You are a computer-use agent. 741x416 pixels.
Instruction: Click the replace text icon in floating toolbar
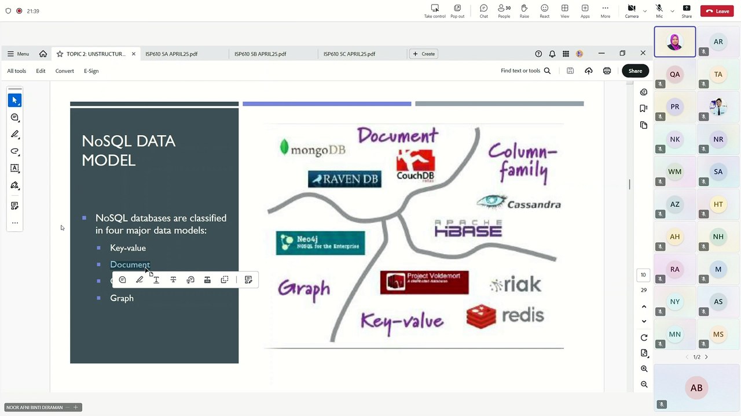[190, 280]
